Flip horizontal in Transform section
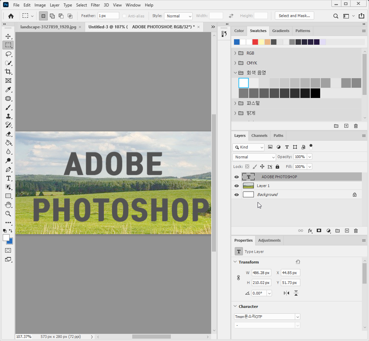369x341 pixels. [286, 293]
